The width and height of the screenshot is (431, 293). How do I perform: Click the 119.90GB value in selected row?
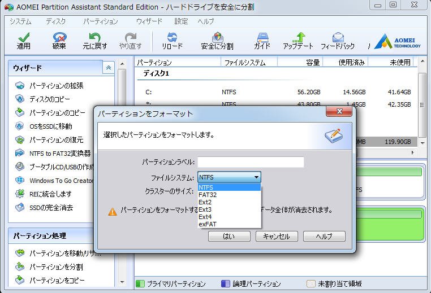[x=398, y=142]
